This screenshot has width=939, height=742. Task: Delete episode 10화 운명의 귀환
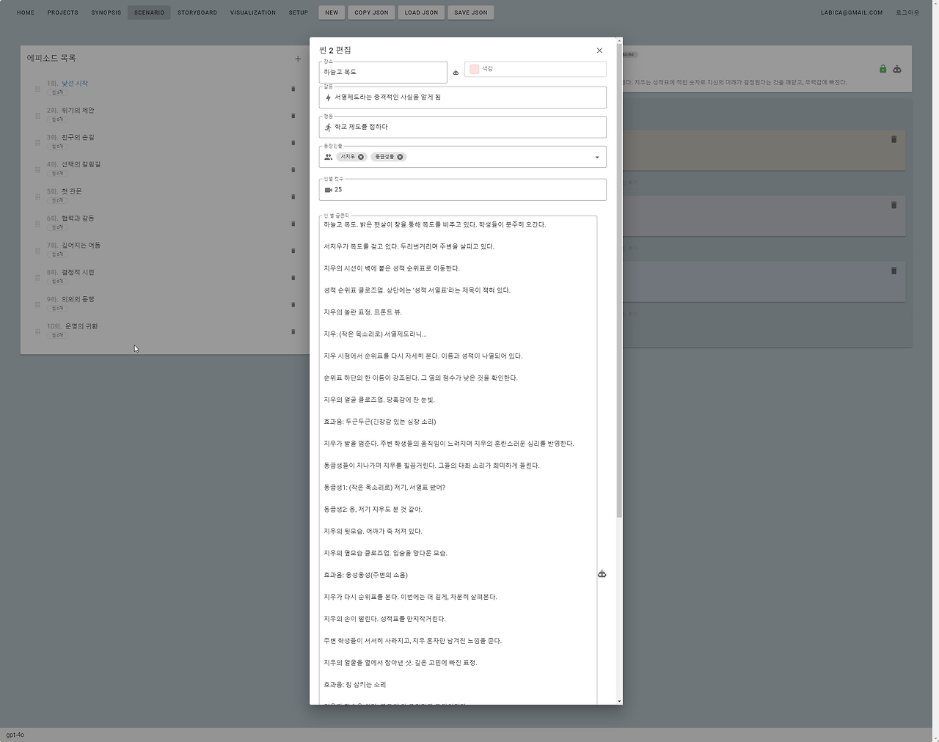[293, 331]
